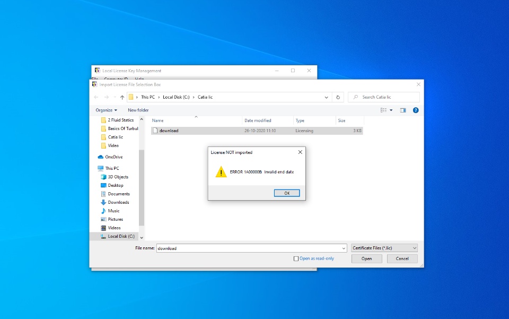This screenshot has width=509, height=319.
Task: Click the Licensing type cell
Action: (304, 131)
